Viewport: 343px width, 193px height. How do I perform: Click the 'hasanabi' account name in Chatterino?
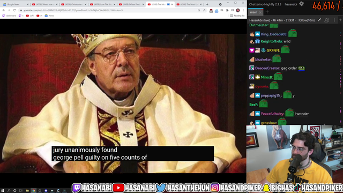pyautogui.click(x=290, y=4)
